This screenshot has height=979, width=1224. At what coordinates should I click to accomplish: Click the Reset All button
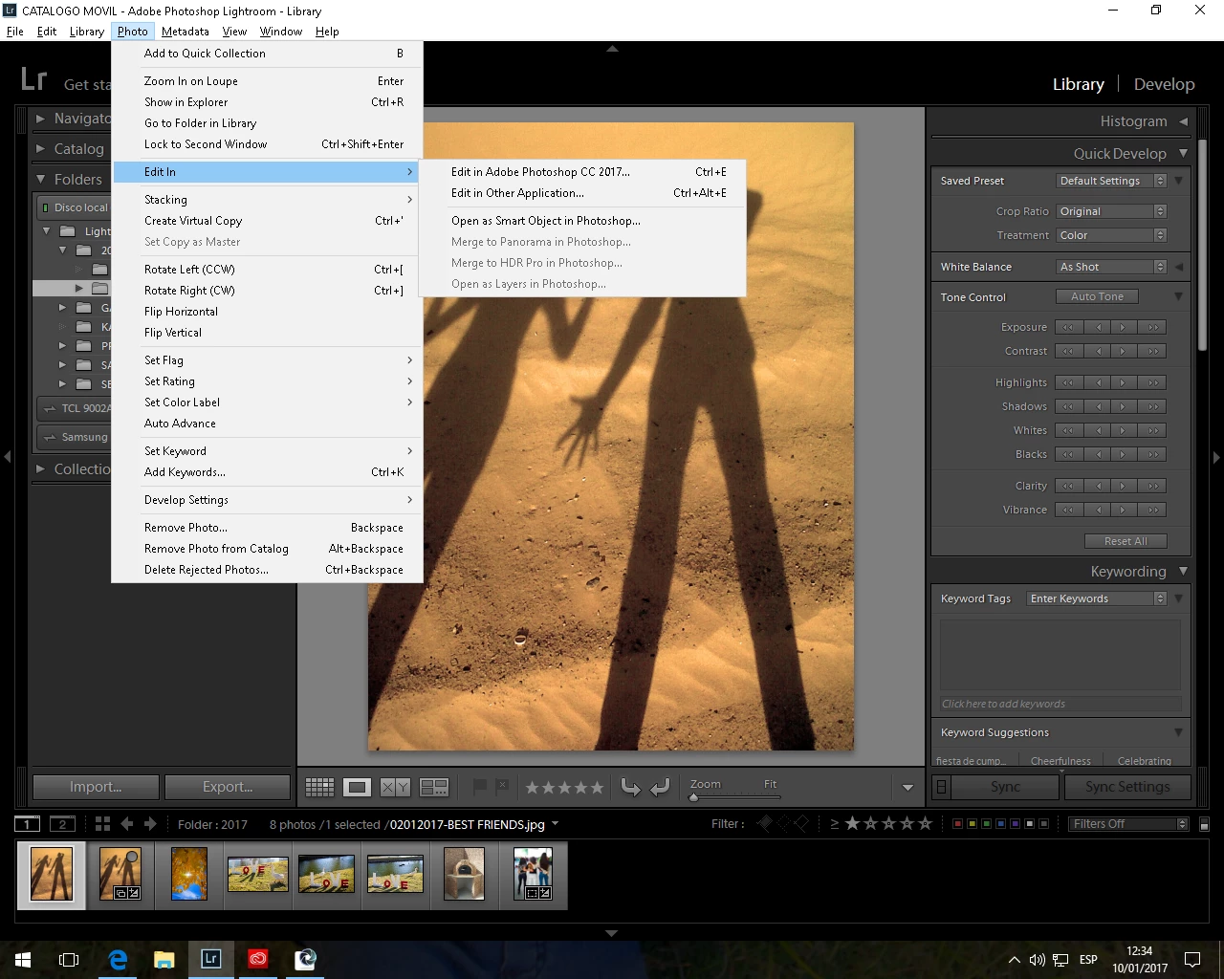(1126, 541)
